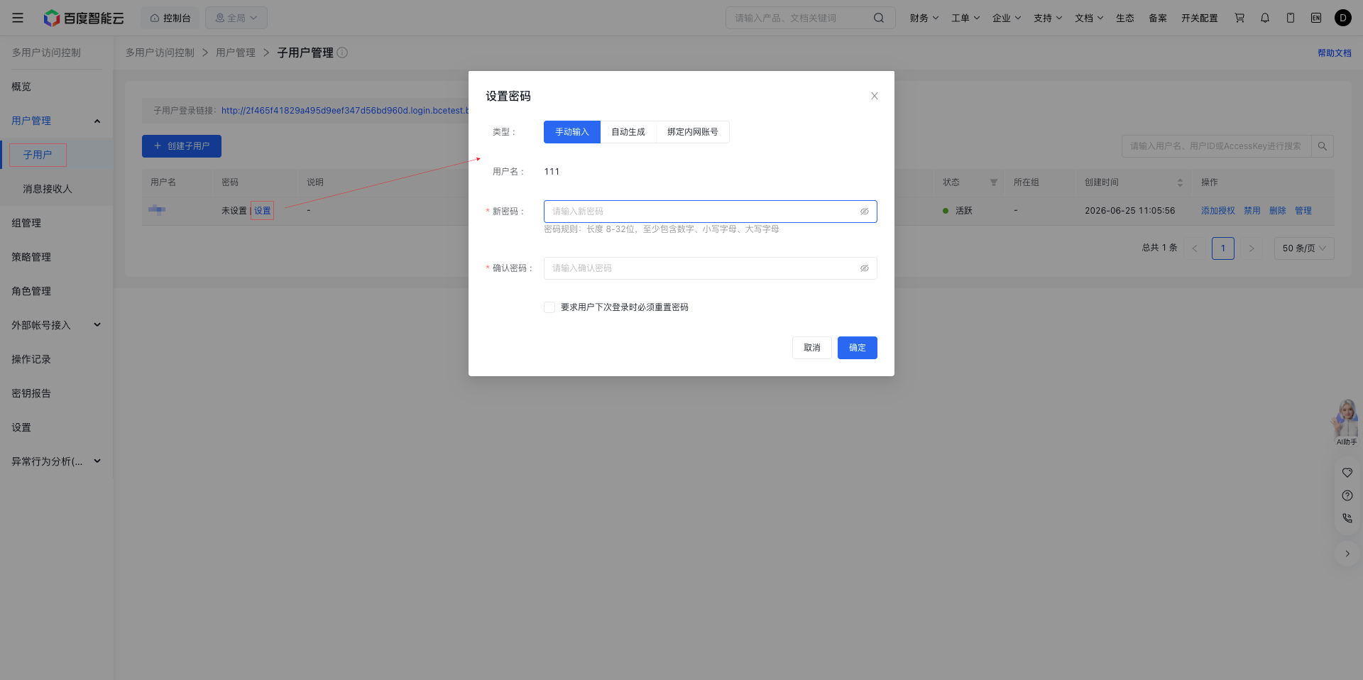
Task: Open the AI助手 assistant avatar
Action: (x=1346, y=422)
